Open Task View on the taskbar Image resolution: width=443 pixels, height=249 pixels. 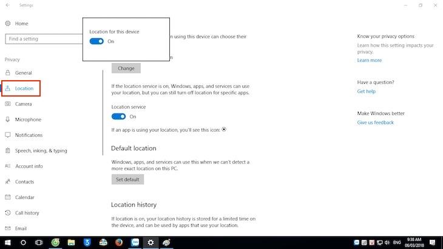(x=39, y=242)
